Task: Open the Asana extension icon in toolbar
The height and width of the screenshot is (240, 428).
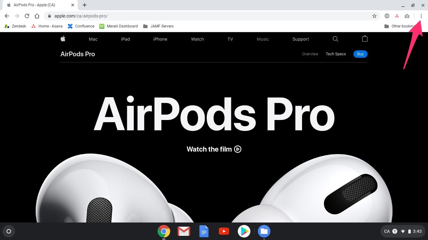Action: 397,16
